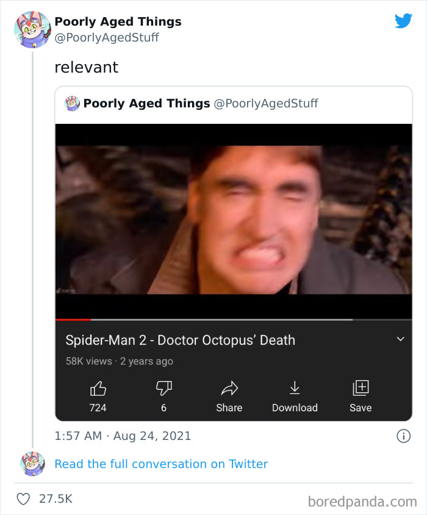427x515 pixels.
Task: Select the Poorly Aged Things display name
Action: [x=118, y=21]
